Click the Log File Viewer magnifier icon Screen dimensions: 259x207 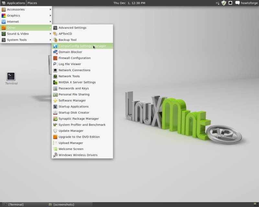pyautogui.click(x=55, y=64)
